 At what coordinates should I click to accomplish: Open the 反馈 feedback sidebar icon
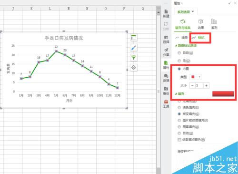(166, 78)
